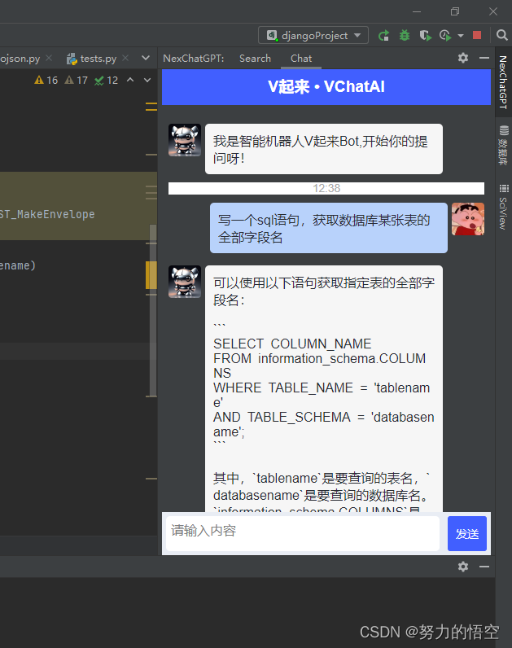Go to next highlighted error arrow
512x648 pixels.
[x=147, y=80]
